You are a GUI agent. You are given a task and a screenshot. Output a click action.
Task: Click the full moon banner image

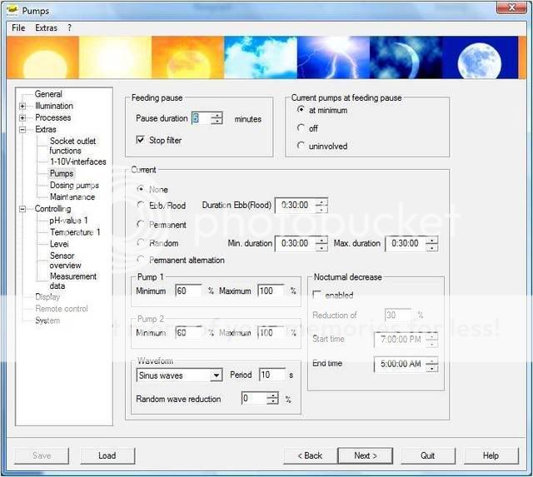(x=491, y=57)
